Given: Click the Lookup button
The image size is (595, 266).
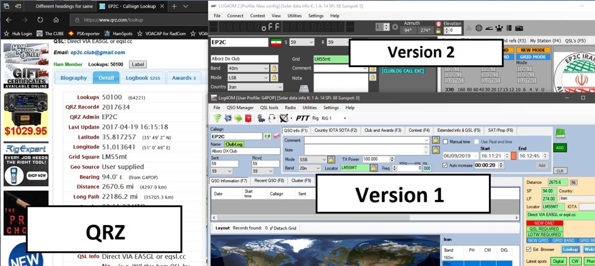Looking at the screenshot, I should click(570, 249).
